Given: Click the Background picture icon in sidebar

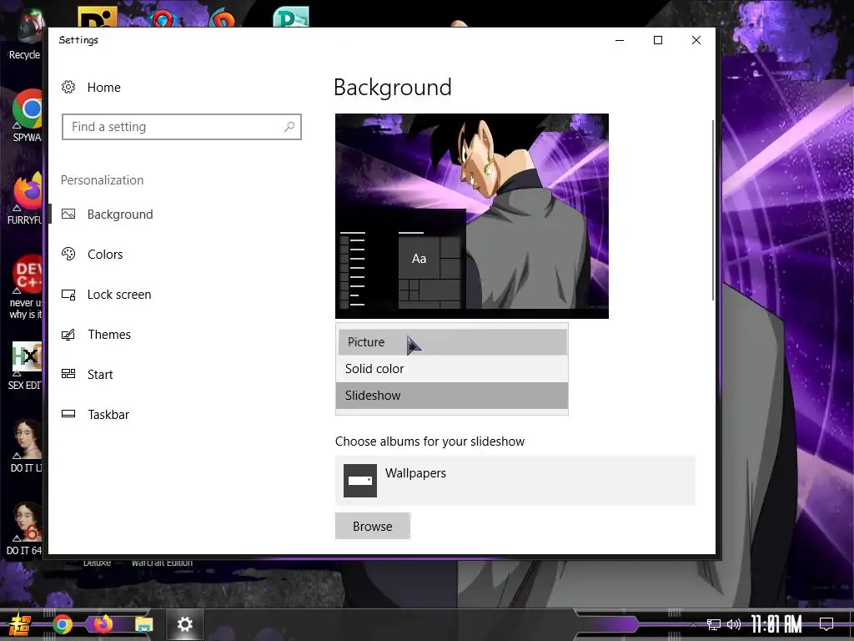Looking at the screenshot, I should click(68, 215).
